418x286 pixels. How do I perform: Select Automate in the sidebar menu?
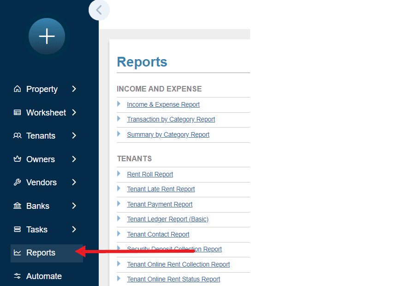pos(44,276)
